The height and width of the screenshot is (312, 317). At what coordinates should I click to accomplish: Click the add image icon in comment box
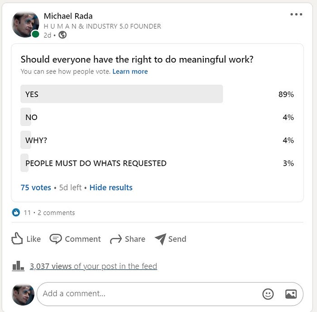(291, 294)
